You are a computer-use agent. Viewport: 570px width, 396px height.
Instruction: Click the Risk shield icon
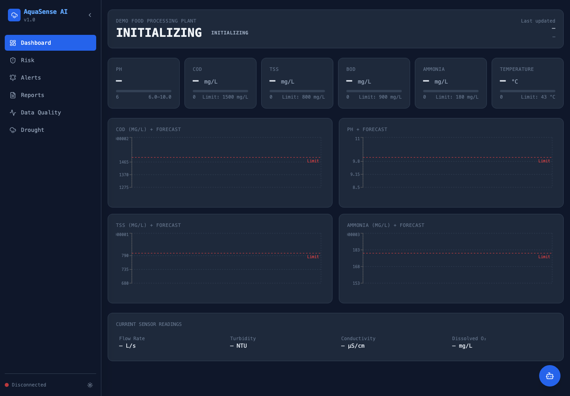click(13, 60)
